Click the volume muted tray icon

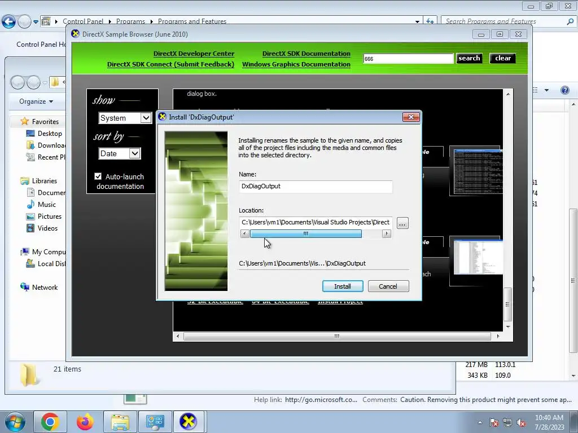tap(521, 422)
